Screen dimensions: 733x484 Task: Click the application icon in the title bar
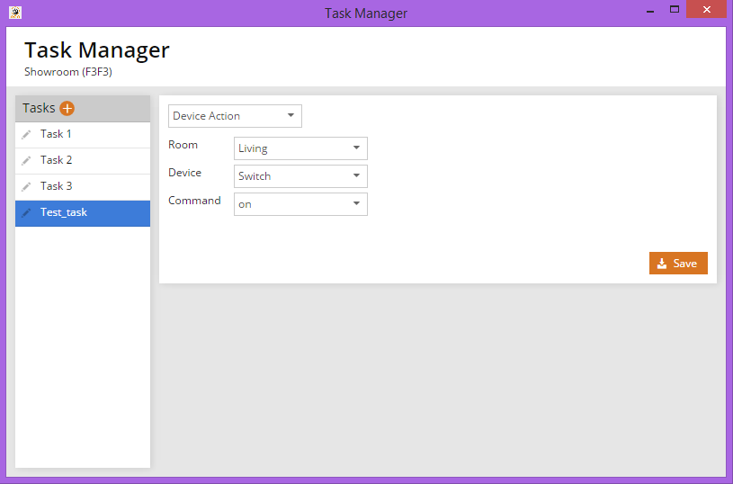coord(14,13)
